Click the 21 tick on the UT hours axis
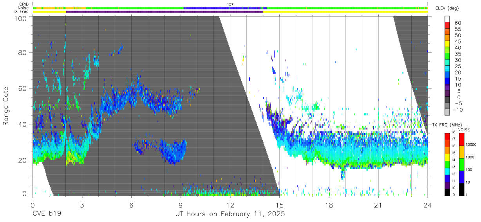 (378, 205)
